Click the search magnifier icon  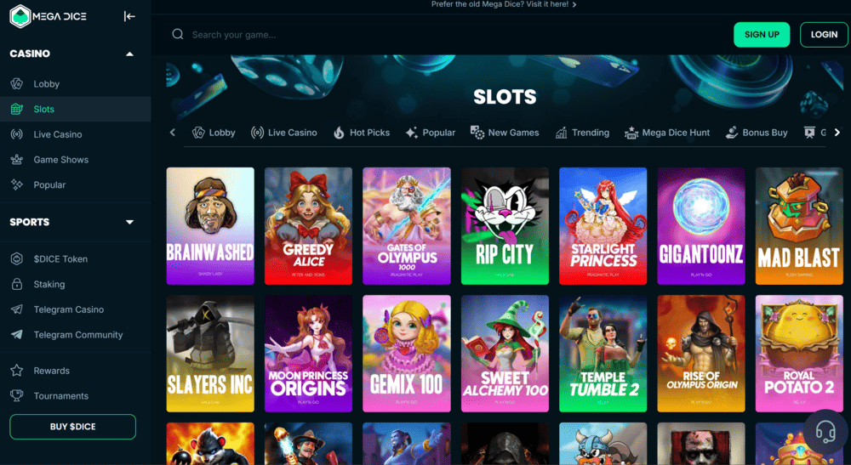click(178, 35)
